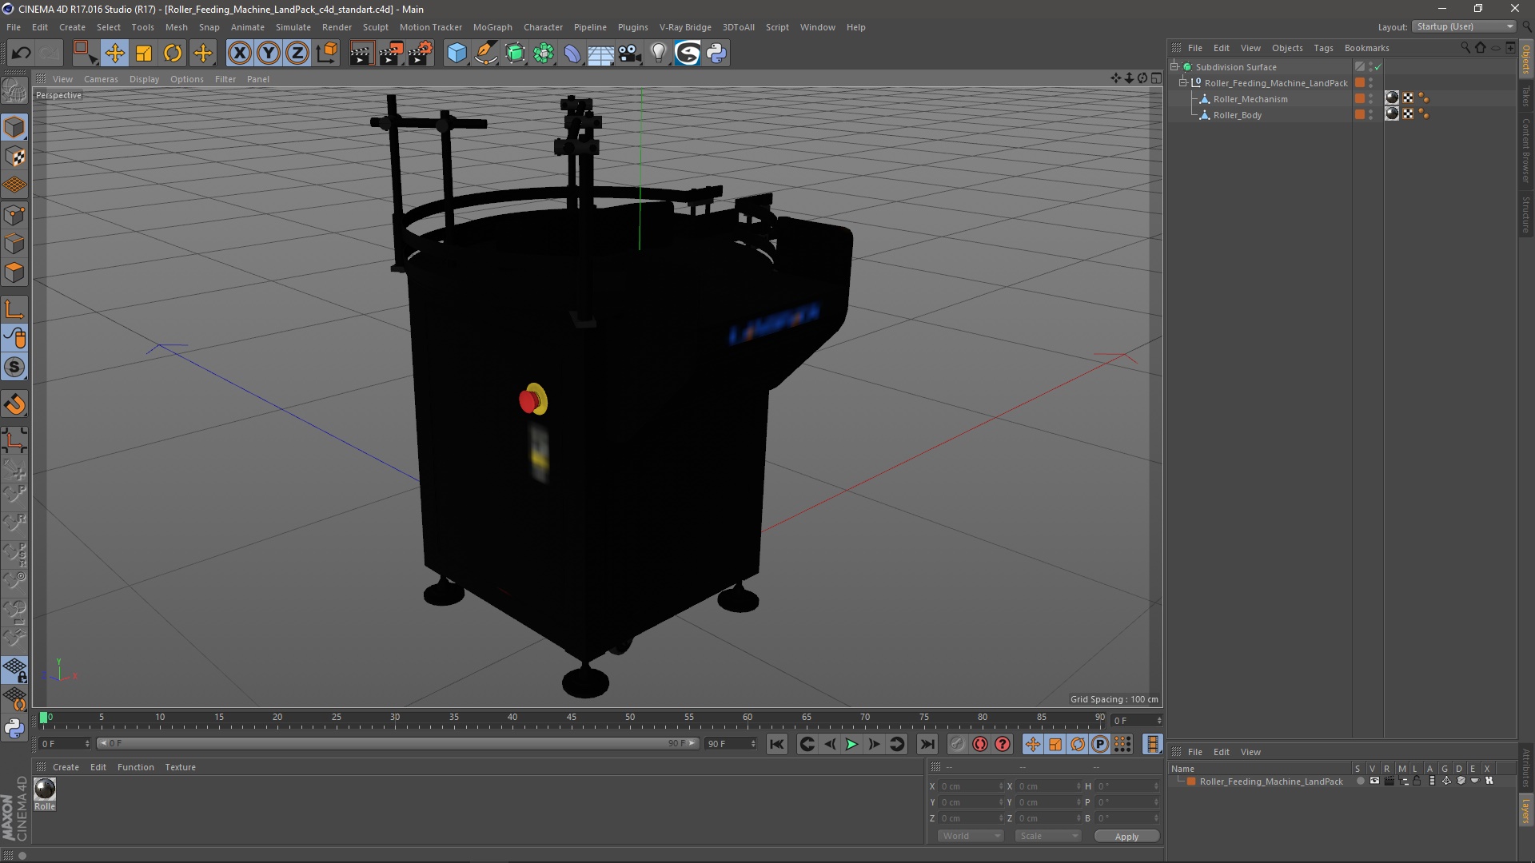Viewport: 1535px width, 863px height.
Task: Toggle layer visibility eye for Roller_Feeding_Machine_LandPack
Action: pos(1374,781)
